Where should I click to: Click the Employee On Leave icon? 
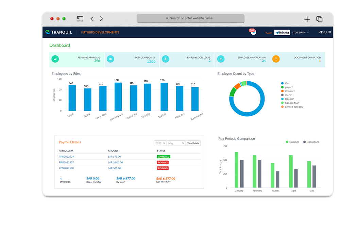(x=166, y=59)
